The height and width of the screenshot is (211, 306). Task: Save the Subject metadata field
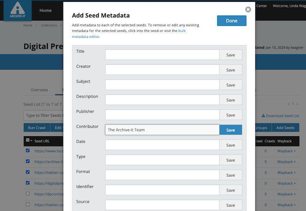(230, 85)
